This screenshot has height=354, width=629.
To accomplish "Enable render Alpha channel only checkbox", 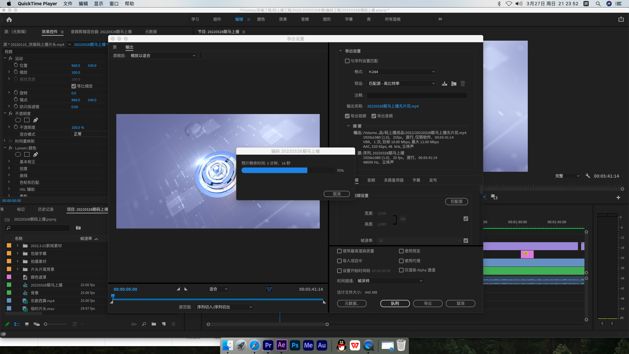I will point(401,270).
